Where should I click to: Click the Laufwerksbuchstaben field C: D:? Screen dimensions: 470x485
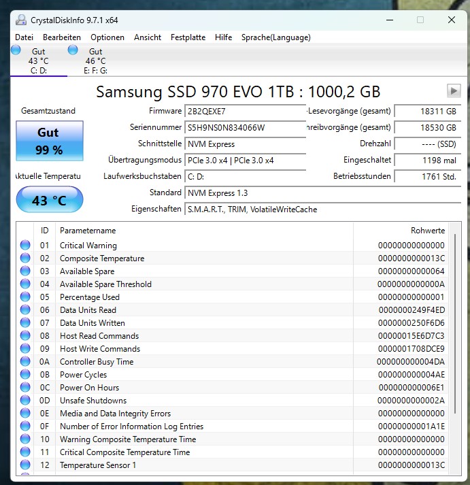[x=246, y=177]
